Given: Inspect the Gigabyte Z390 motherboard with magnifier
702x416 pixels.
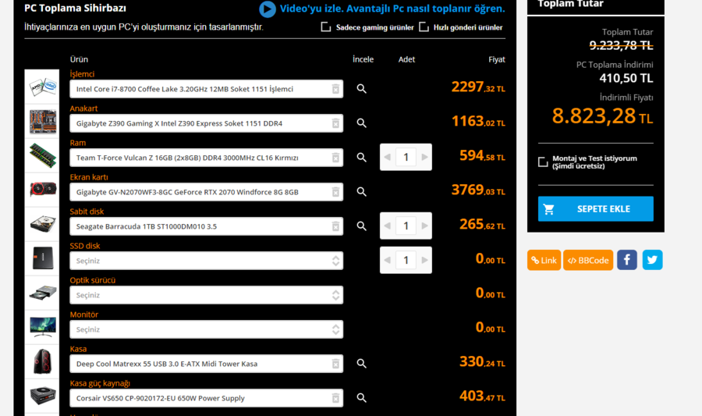Looking at the screenshot, I should pyautogui.click(x=361, y=123).
